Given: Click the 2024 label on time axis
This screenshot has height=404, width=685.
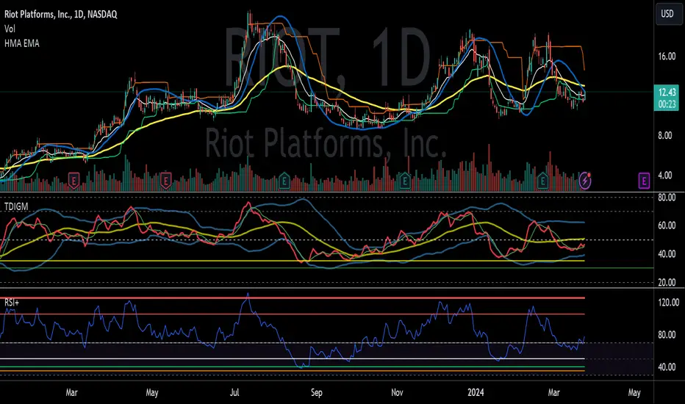Looking at the screenshot, I should click(476, 392).
